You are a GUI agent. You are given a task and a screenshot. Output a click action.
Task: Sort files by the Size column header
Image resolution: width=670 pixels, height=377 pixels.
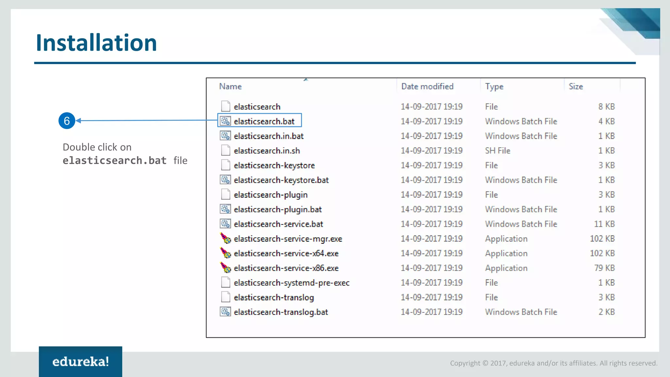(575, 86)
